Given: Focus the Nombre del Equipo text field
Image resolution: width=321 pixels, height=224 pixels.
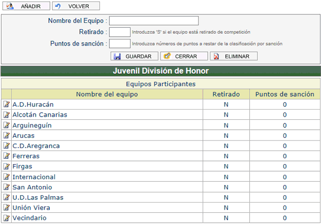Looking at the screenshot, I should click(x=154, y=21).
